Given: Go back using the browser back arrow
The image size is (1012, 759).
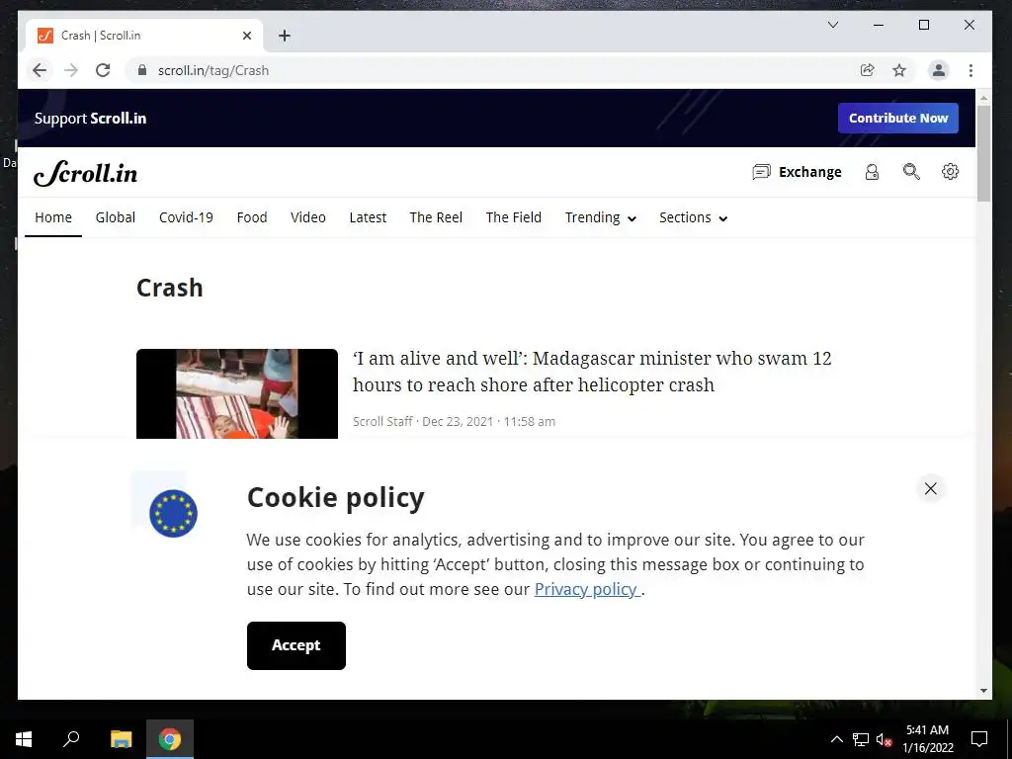Looking at the screenshot, I should pyautogui.click(x=40, y=70).
